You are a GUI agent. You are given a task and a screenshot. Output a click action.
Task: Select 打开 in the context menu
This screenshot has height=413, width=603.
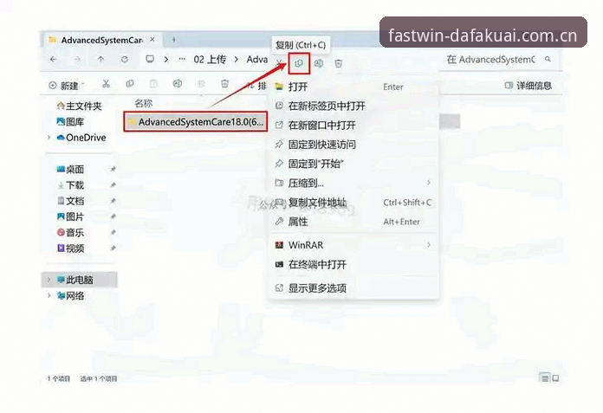coord(353,87)
